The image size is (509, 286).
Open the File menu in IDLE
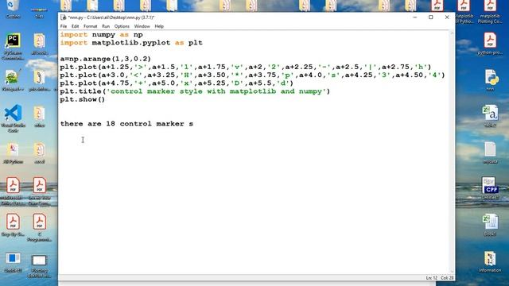(64, 26)
